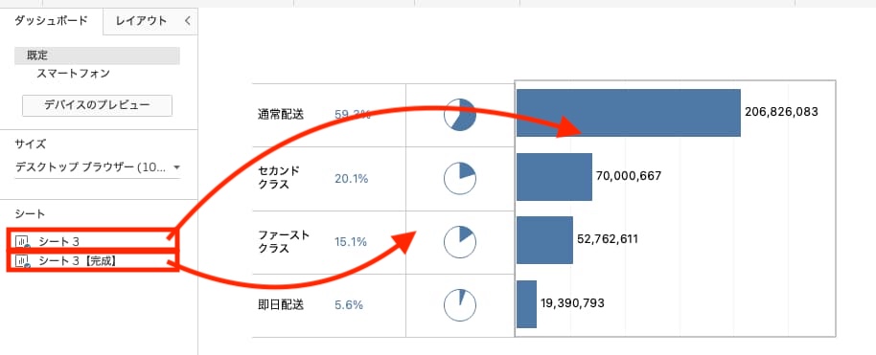This screenshot has height=355, width=876.
Task: Select the 通常配送 pie chart icon
Action: [x=460, y=115]
